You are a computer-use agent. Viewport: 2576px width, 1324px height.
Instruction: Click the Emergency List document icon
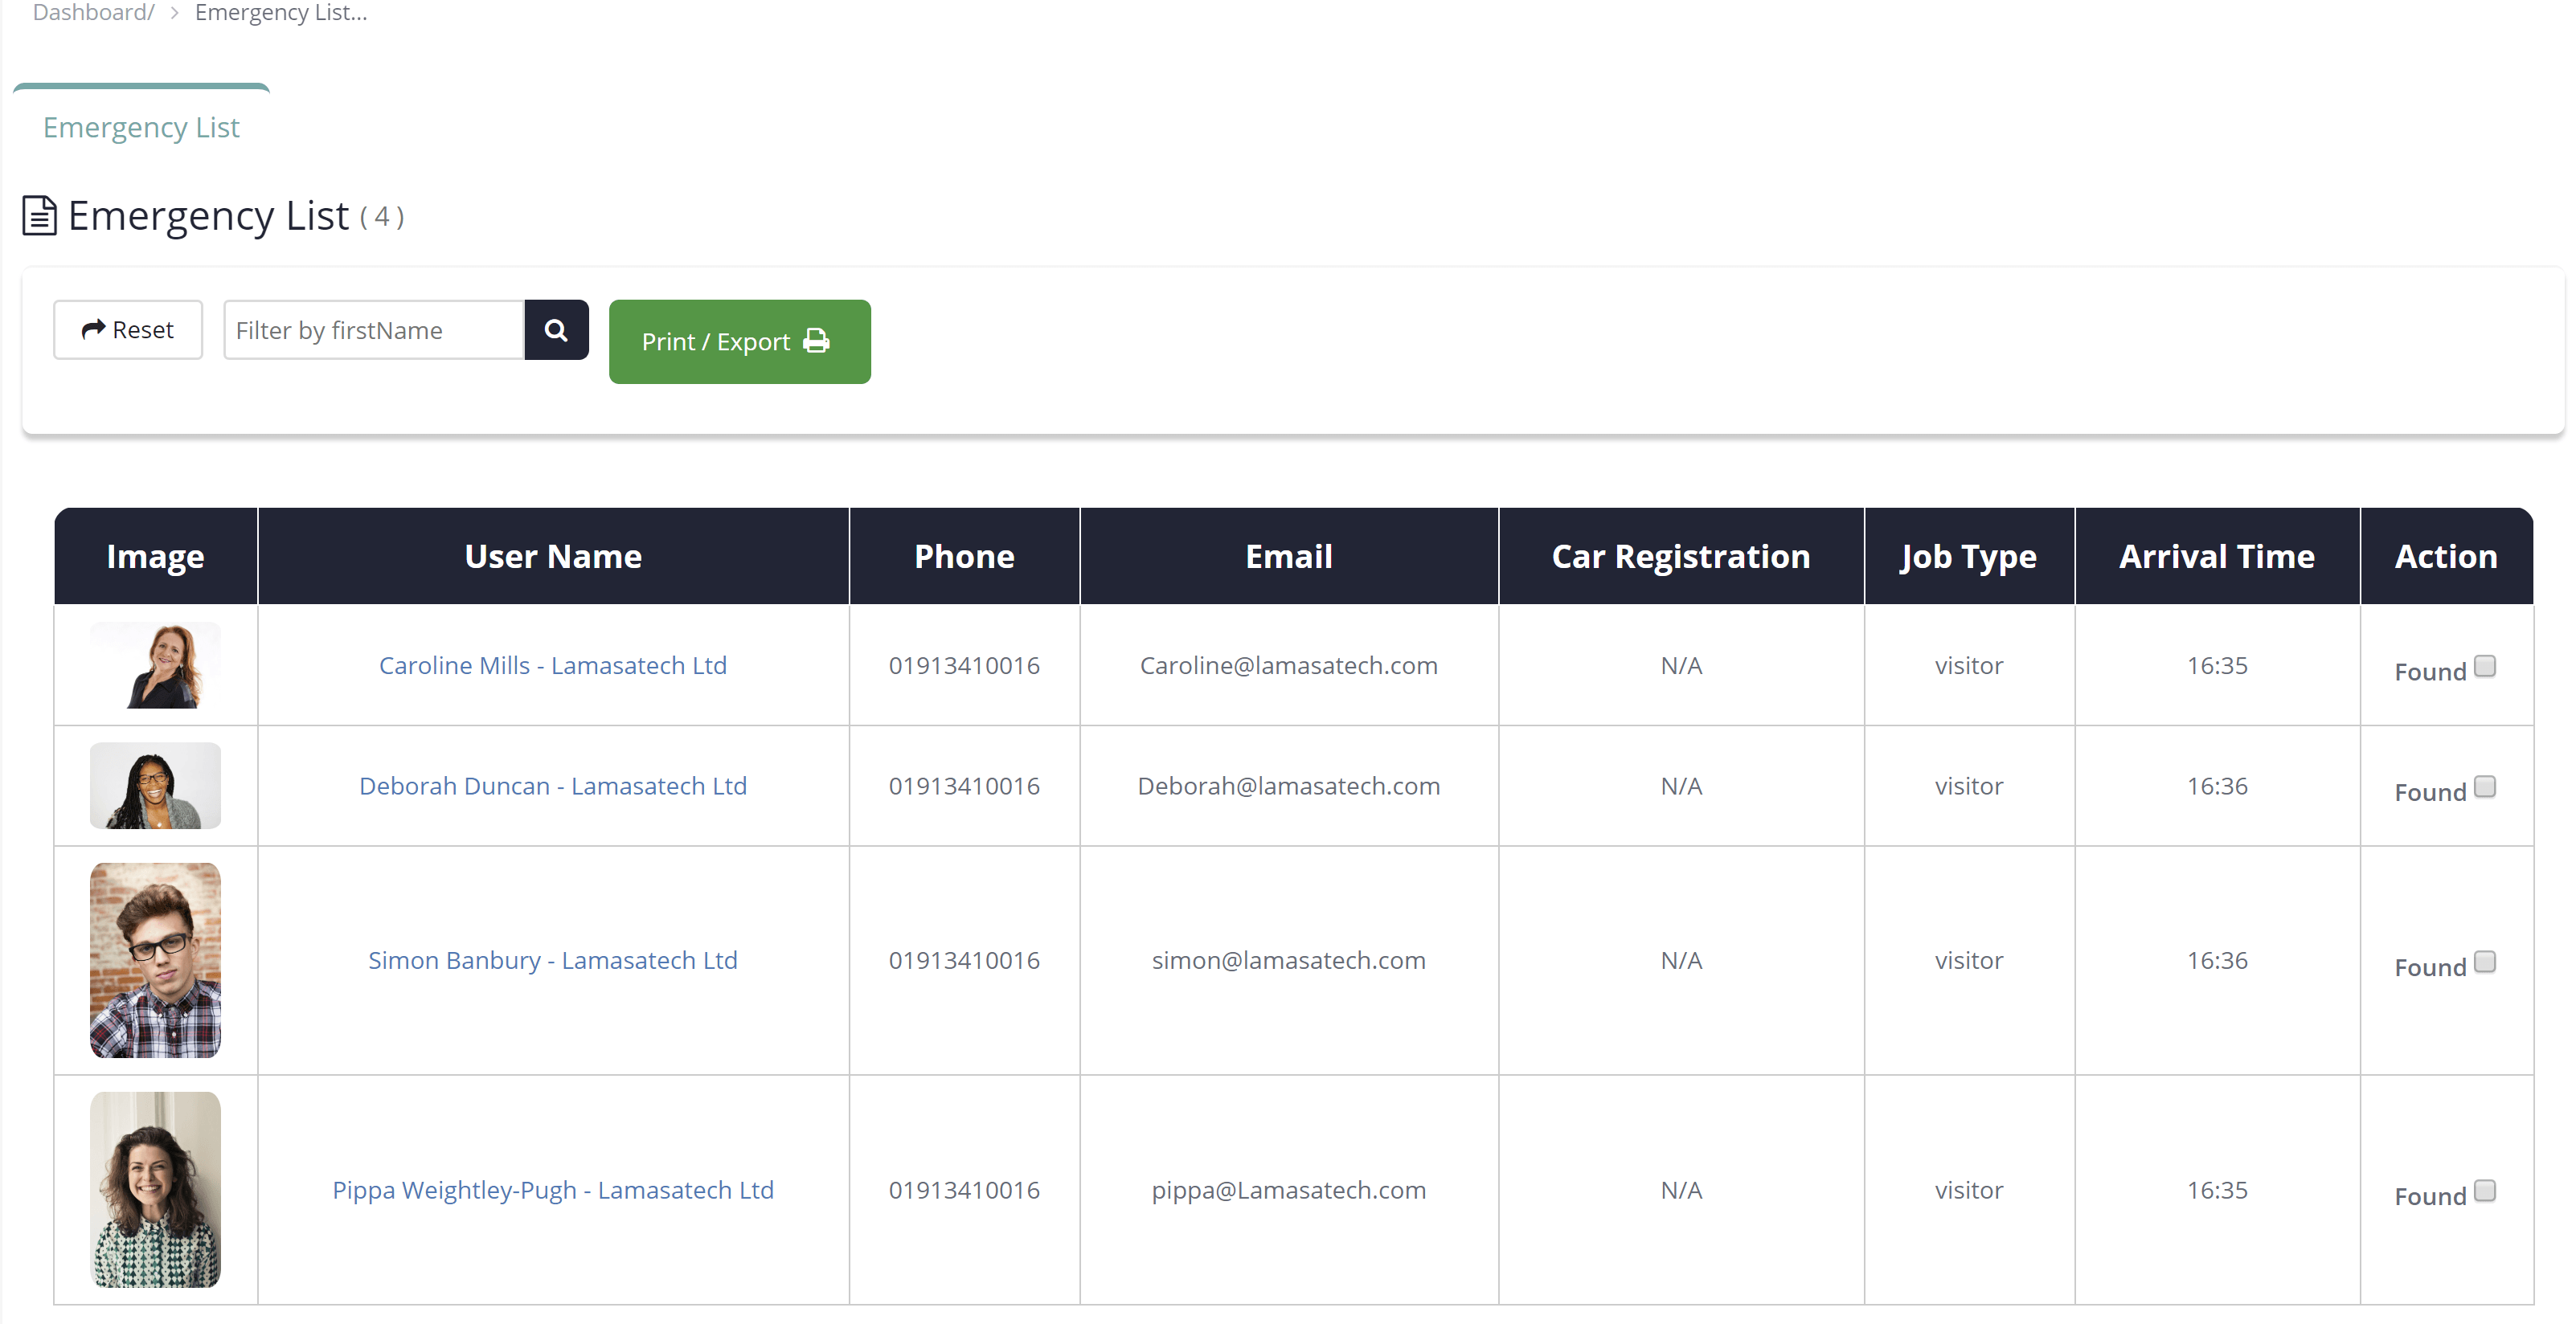(39, 216)
